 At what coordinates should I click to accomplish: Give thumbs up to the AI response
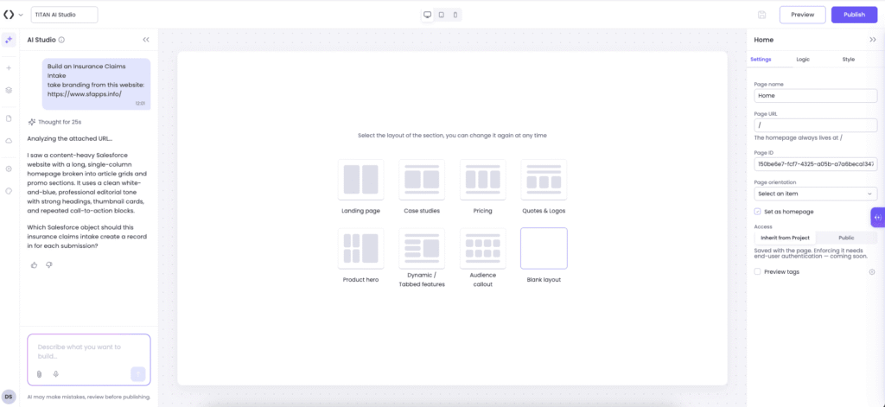34,264
